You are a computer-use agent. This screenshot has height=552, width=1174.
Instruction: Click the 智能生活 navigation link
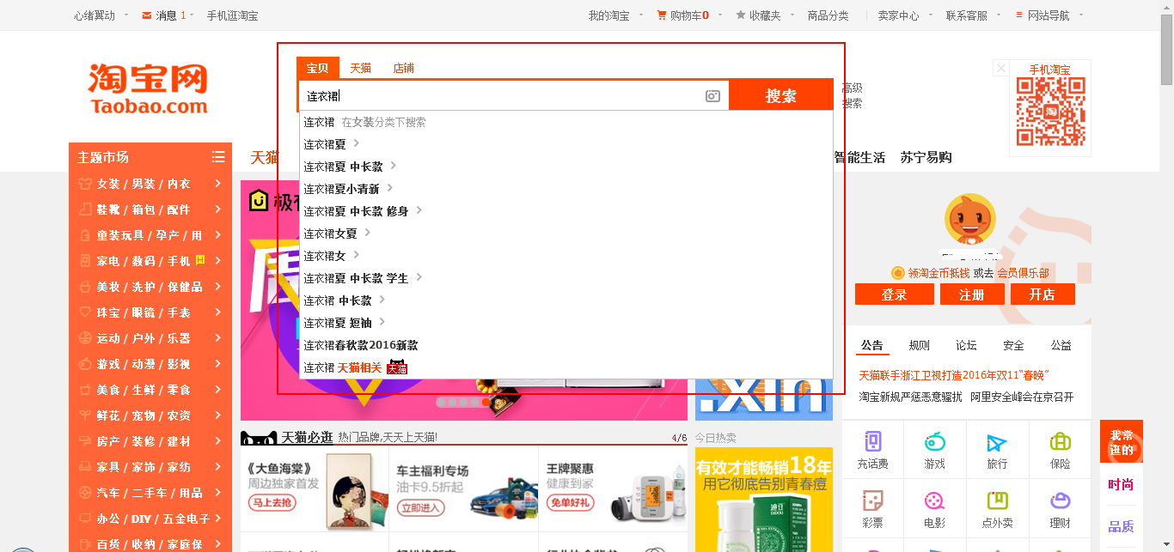tap(859, 157)
